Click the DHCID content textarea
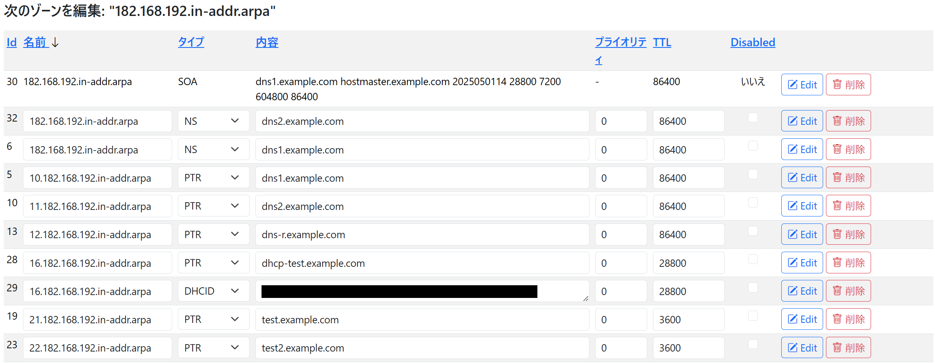Screen dimensions: 935x363 pos(422,291)
